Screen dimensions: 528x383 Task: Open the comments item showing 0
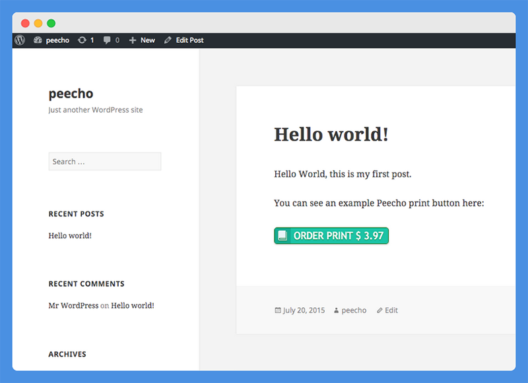112,40
